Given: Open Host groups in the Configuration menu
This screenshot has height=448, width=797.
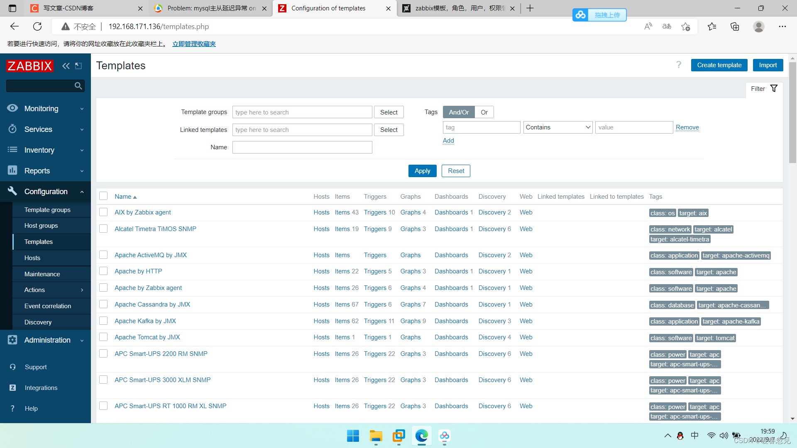Looking at the screenshot, I should pyautogui.click(x=41, y=226).
